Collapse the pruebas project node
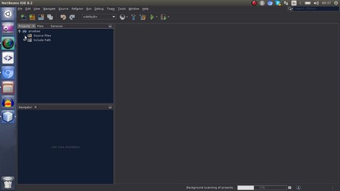This screenshot has height=191, width=340. coord(20,31)
